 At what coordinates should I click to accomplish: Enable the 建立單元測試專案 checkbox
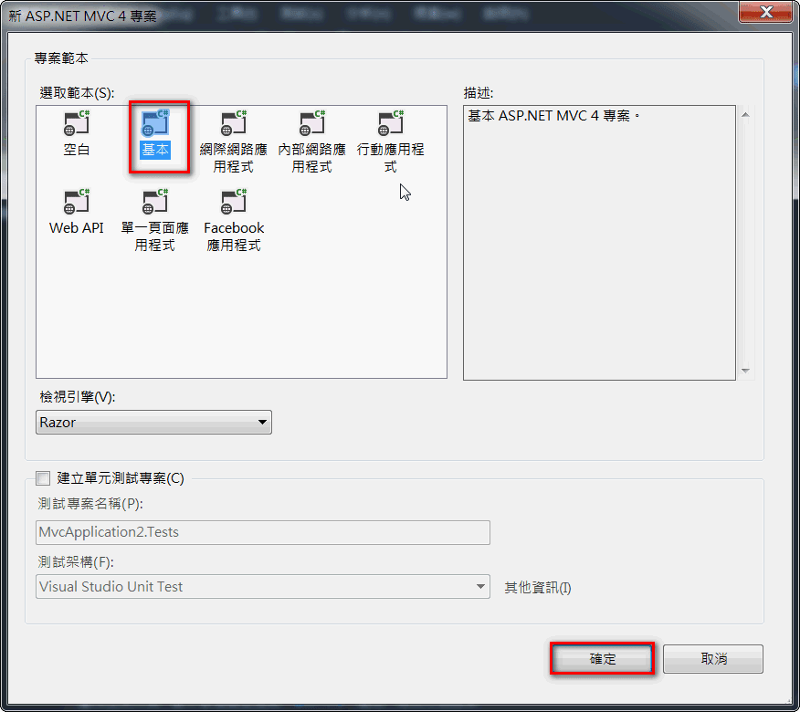tap(43, 478)
